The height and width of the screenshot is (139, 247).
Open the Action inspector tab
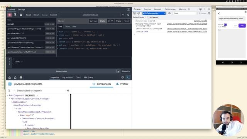[x=93, y=21]
